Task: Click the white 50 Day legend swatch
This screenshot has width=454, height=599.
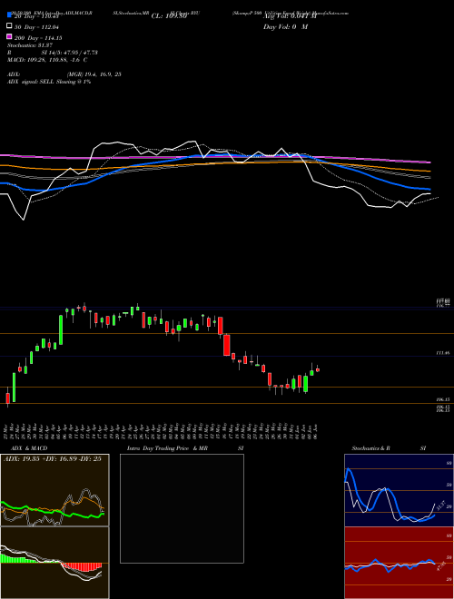Action: tap(9, 26)
